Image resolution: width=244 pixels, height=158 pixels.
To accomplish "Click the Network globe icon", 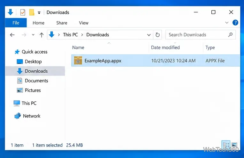I will pos(18,116).
